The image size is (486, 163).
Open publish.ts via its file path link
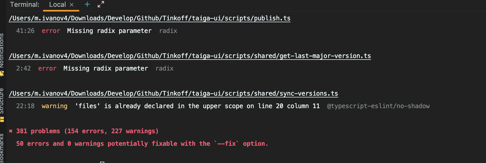tap(150, 18)
